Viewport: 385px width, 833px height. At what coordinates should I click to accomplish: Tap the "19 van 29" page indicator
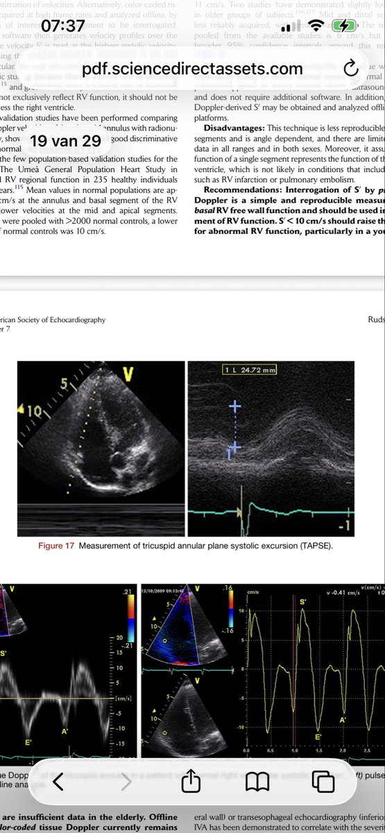click(x=65, y=140)
